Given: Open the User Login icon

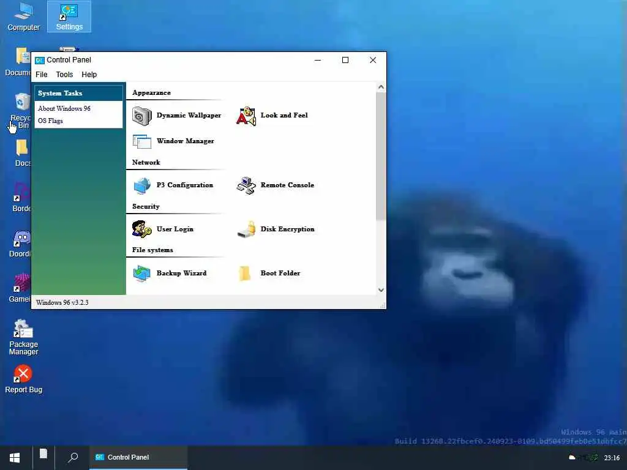Looking at the screenshot, I should (142, 229).
